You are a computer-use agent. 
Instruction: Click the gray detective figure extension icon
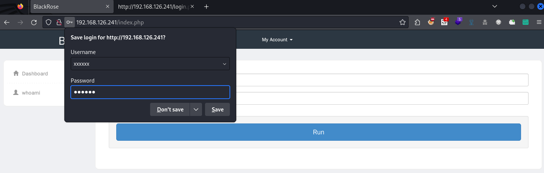(x=485, y=23)
